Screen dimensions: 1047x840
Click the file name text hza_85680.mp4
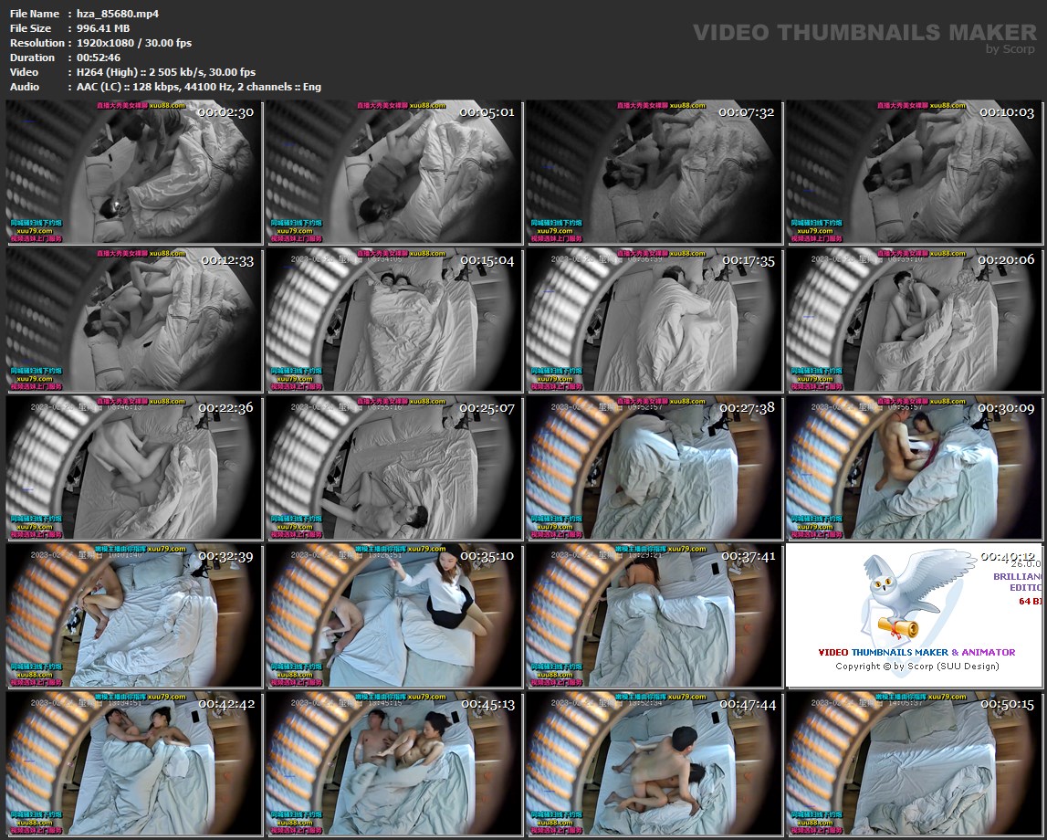click(x=118, y=14)
